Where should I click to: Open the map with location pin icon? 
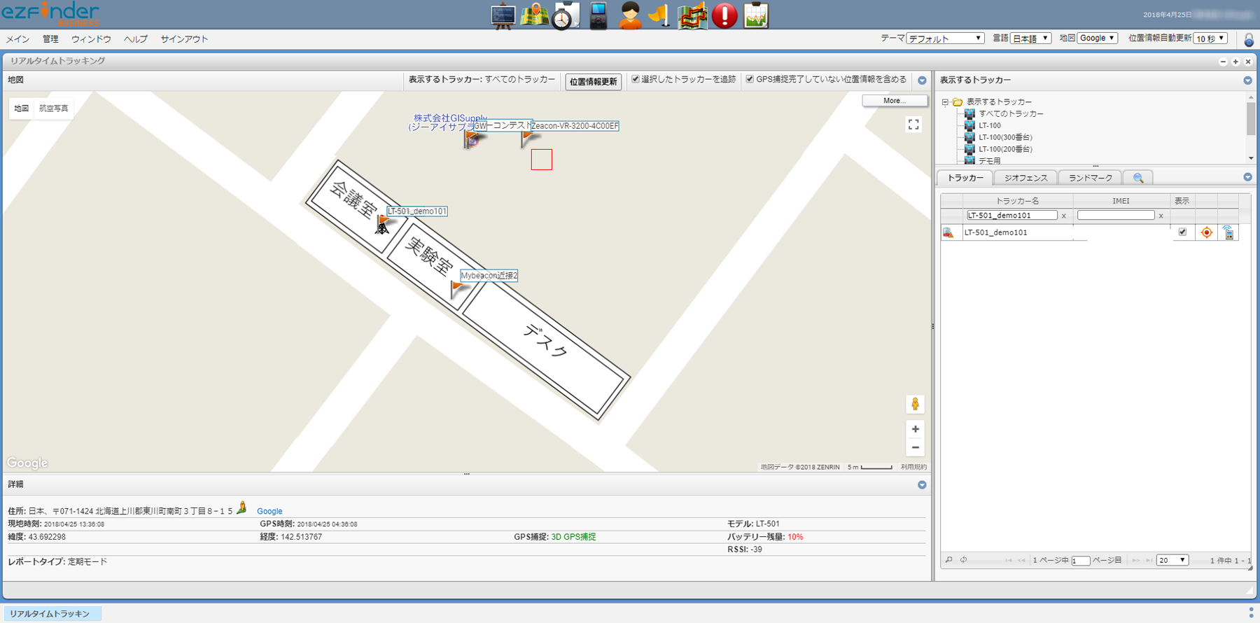tap(534, 15)
